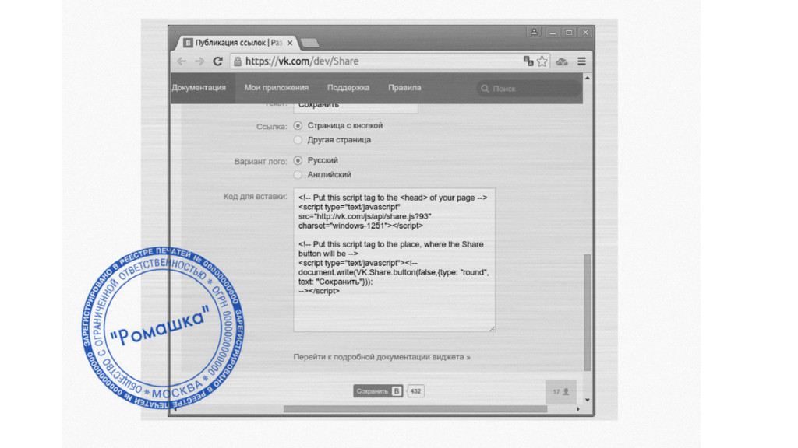Click the cloud extension icon
This screenshot has height=448, width=798.
coord(562,61)
